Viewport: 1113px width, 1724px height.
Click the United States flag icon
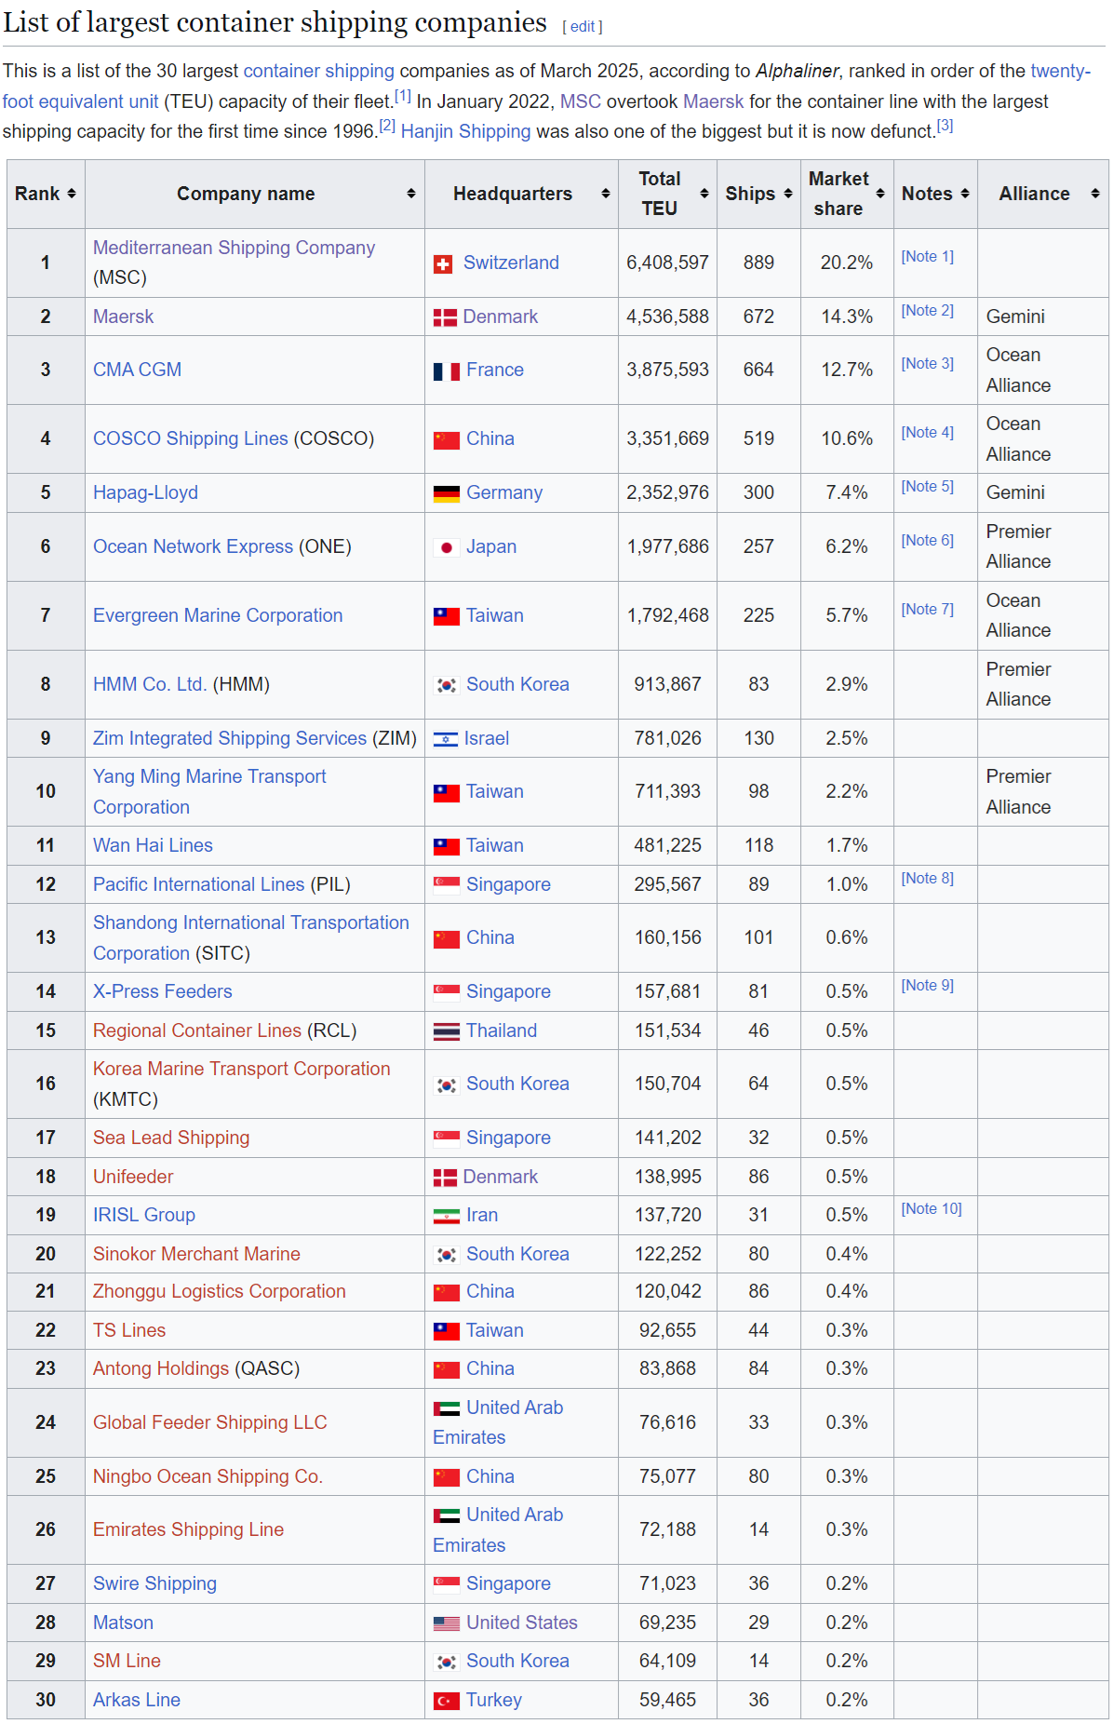click(x=447, y=1623)
